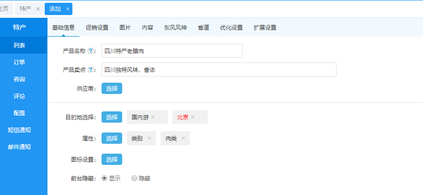Click 选择 button for 图标设置

112,159
